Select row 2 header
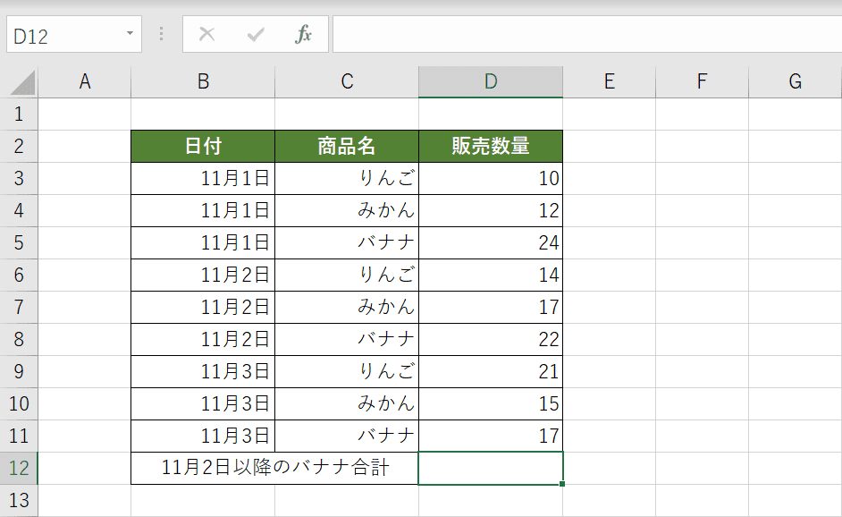This screenshot has height=517, width=842. pyautogui.click(x=19, y=146)
